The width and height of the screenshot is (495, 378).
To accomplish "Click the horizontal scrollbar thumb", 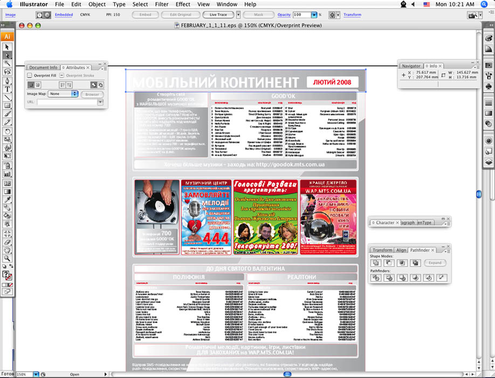I will (287, 374).
